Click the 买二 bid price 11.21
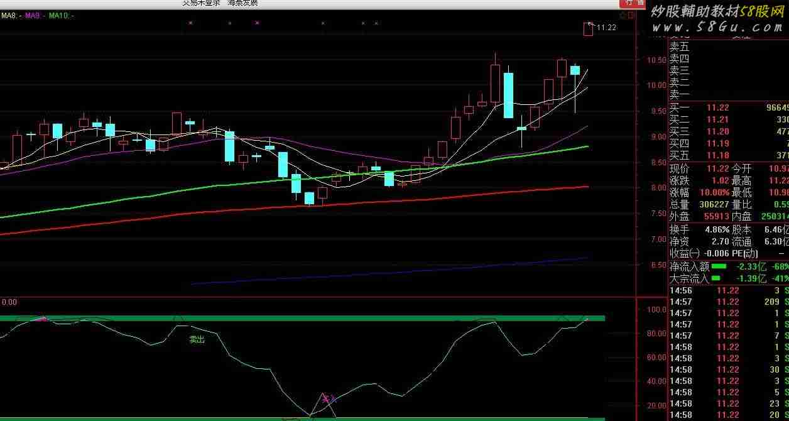This screenshot has width=789, height=421. pyautogui.click(x=718, y=119)
